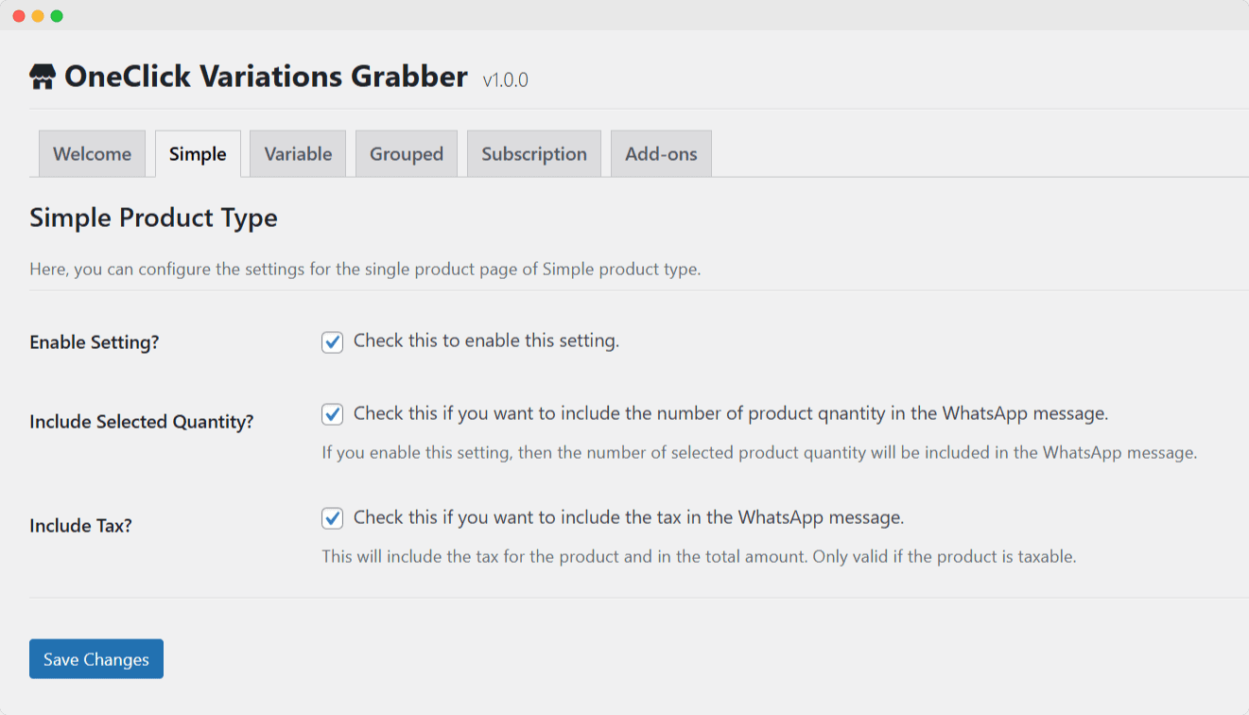Open the Add-ons tab
The height and width of the screenshot is (715, 1249).
(x=660, y=153)
